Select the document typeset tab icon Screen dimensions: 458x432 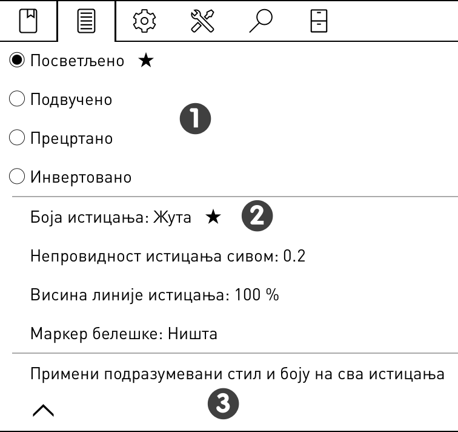click(x=86, y=21)
